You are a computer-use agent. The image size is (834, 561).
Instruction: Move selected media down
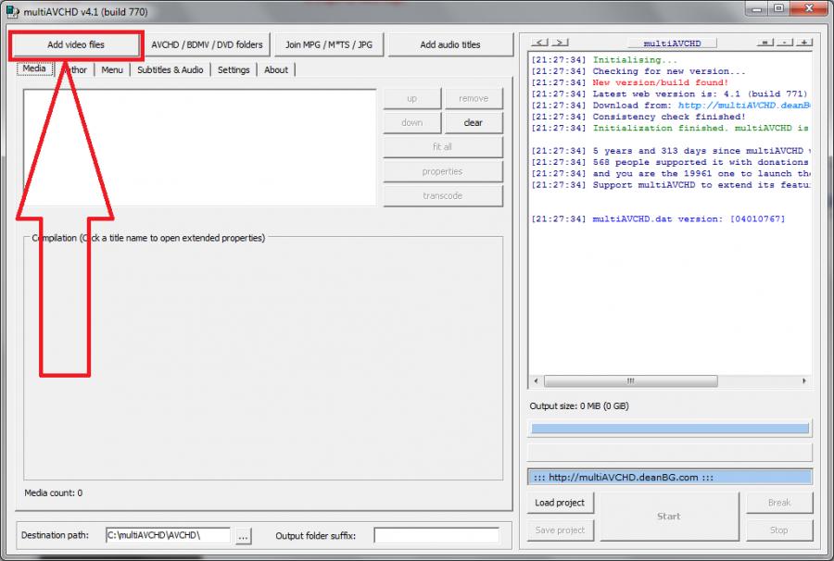click(x=412, y=123)
